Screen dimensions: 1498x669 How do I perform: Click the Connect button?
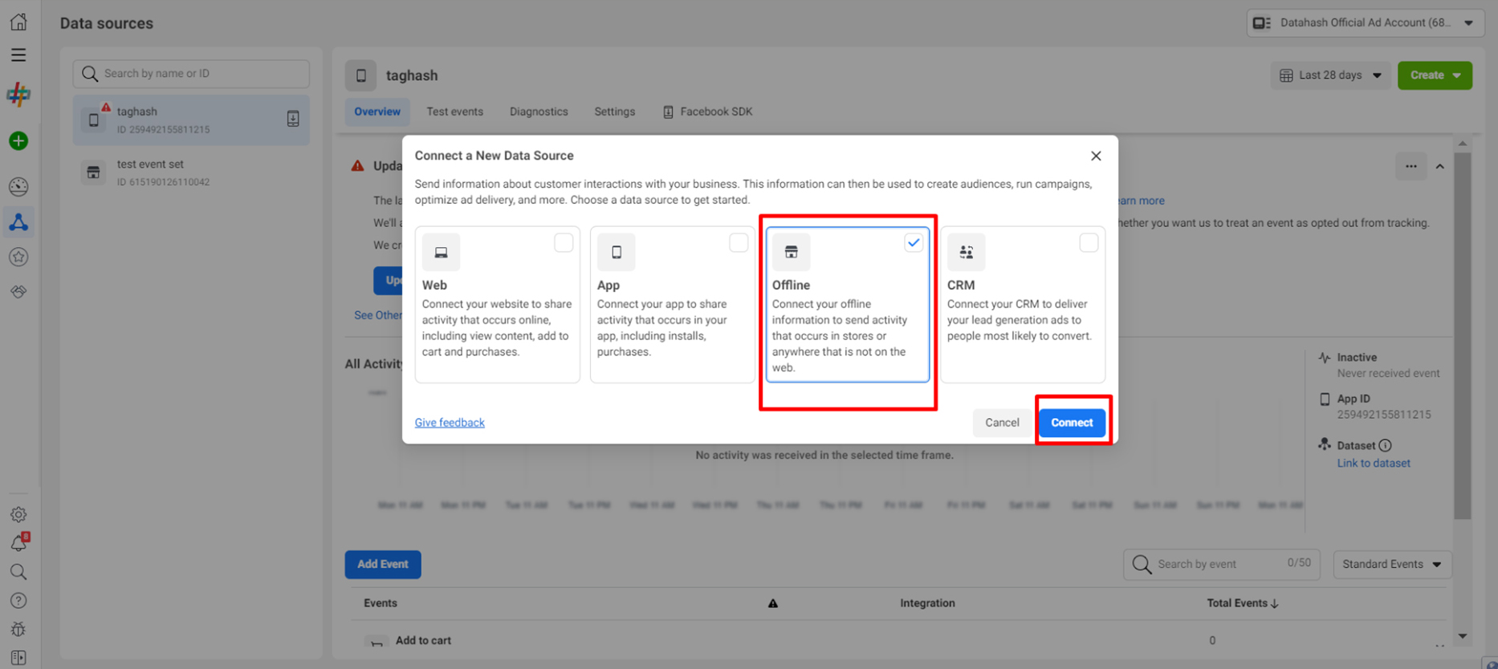point(1072,423)
